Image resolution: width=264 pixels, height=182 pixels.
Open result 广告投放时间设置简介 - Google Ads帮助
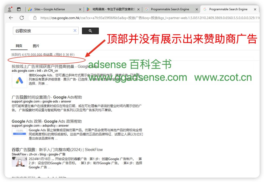pos(47,97)
